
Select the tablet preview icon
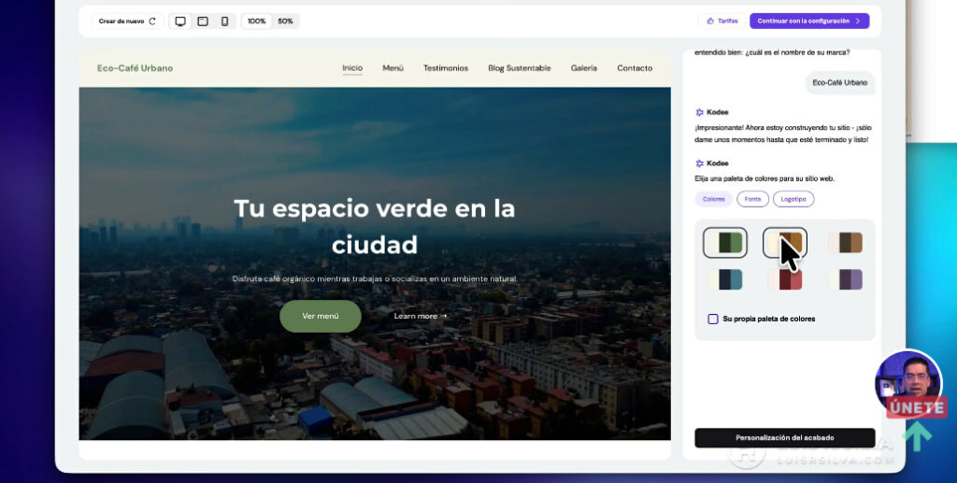[203, 21]
